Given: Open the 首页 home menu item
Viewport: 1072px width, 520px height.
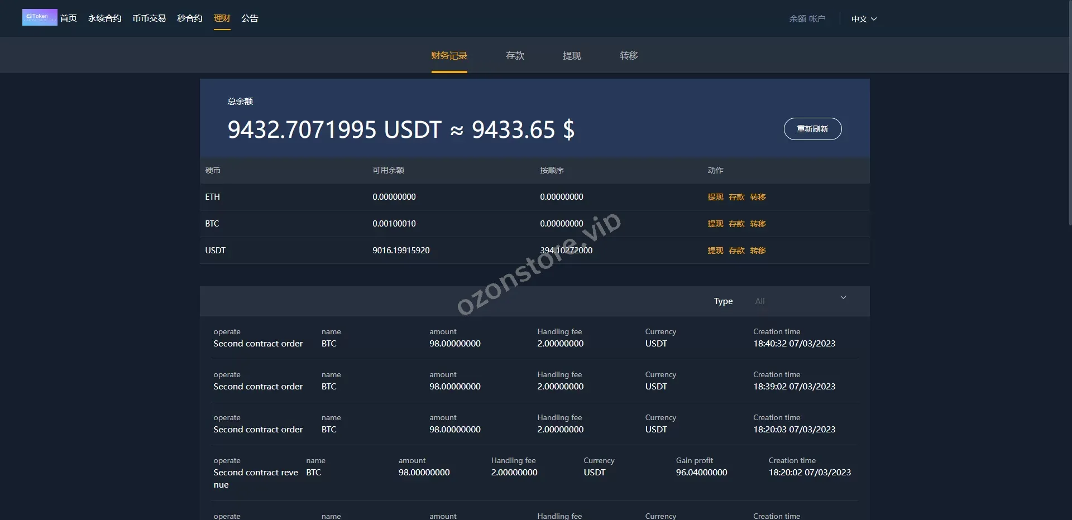Looking at the screenshot, I should 68,18.
